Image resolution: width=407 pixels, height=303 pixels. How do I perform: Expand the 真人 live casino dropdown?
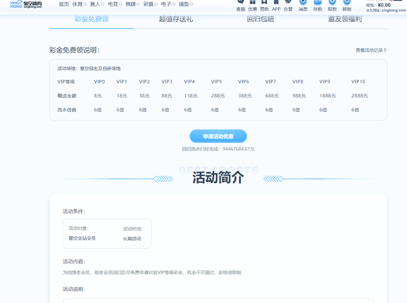click(x=97, y=4)
